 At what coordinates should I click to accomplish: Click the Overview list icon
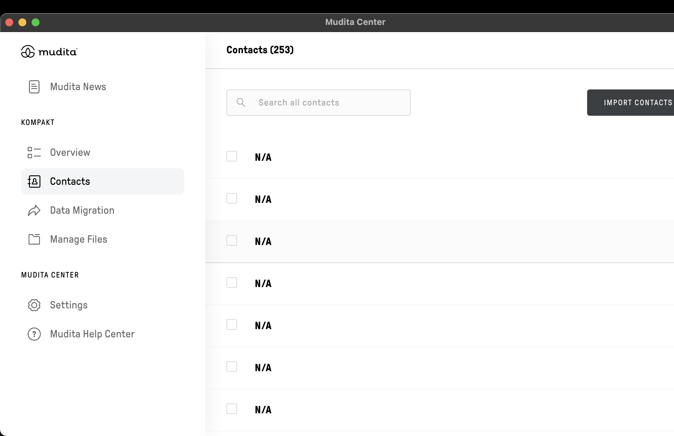click(34, 153)
